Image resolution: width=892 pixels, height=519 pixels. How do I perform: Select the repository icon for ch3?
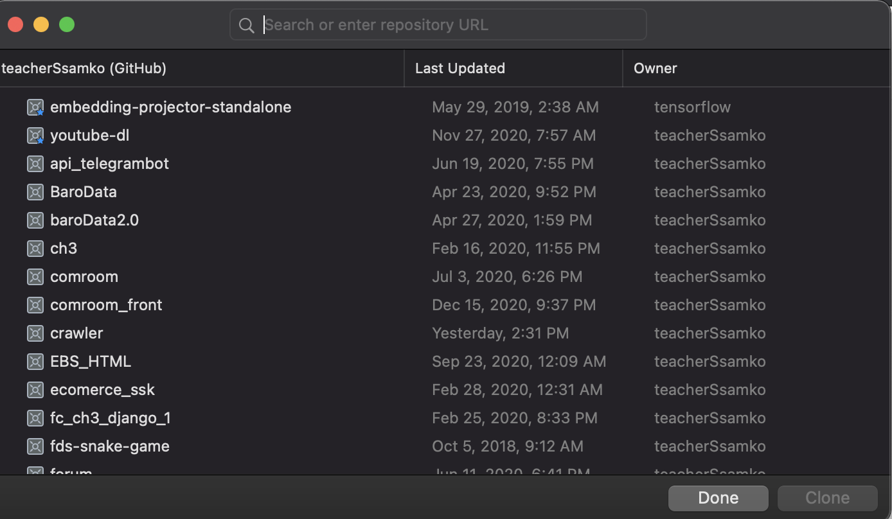[35, 249]
